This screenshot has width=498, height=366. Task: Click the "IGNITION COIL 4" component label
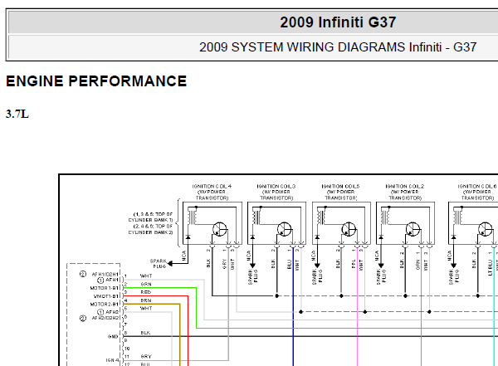212,192
